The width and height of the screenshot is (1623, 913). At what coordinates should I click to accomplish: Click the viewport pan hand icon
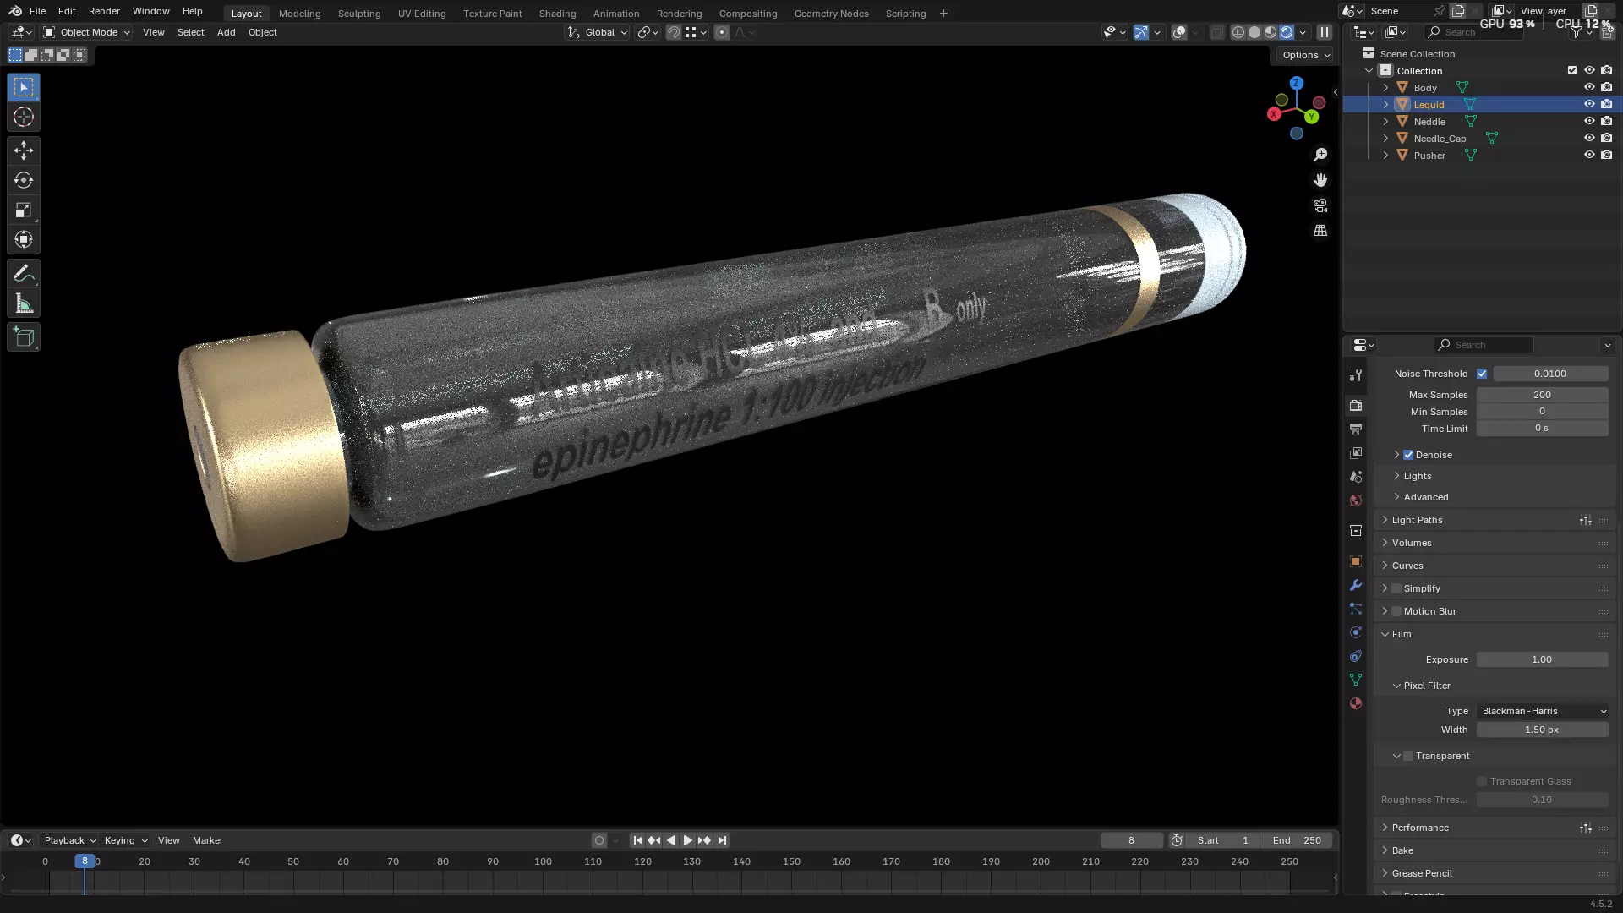pos(1320,180)
